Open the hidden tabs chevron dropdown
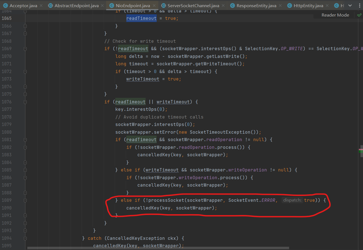This screenshot has height=250, width=363. (350, 5)
